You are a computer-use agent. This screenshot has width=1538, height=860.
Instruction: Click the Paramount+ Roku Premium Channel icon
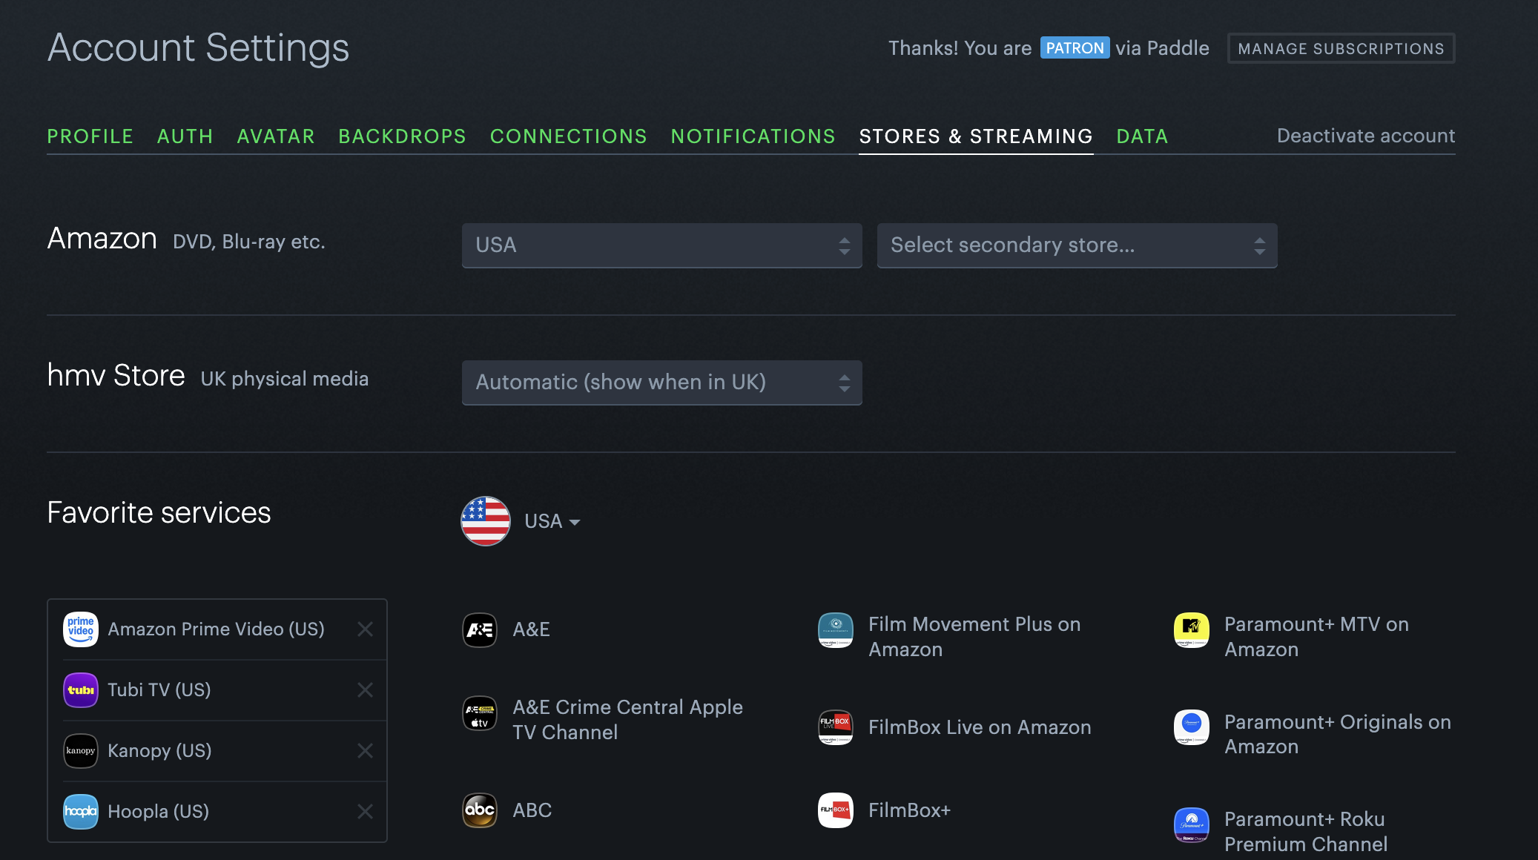pyautogui.click(x=1192, y=825)
